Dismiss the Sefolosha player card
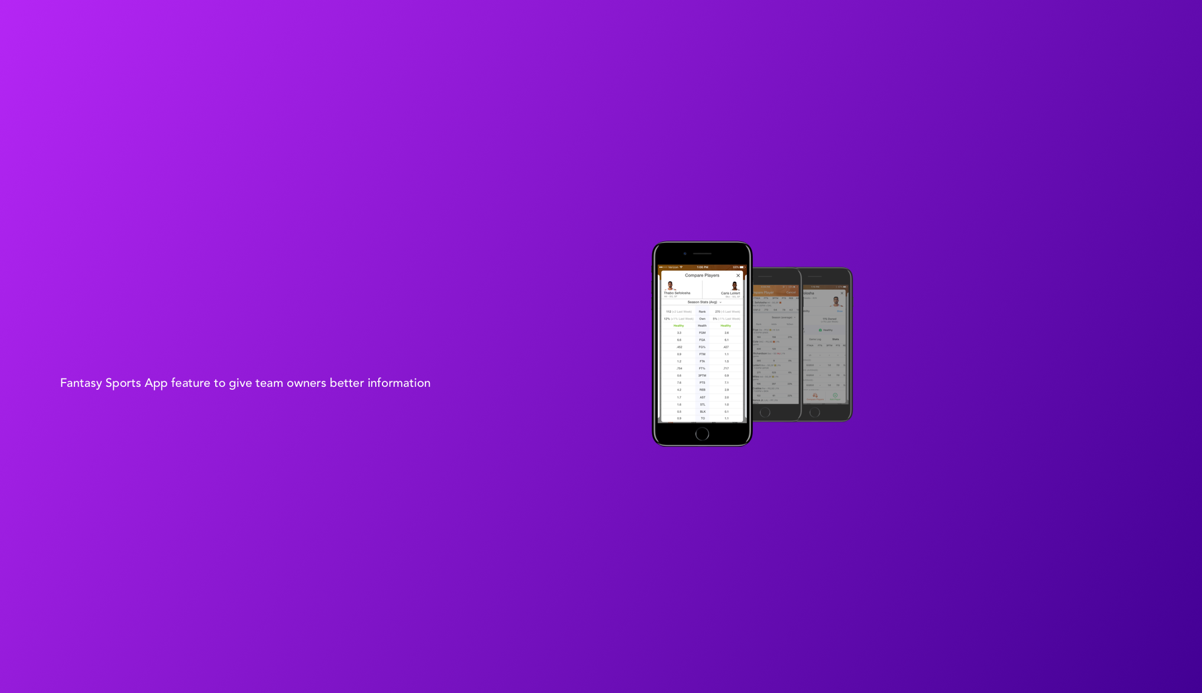This screenshot has height=693, width=1202. tap(843, 293)
